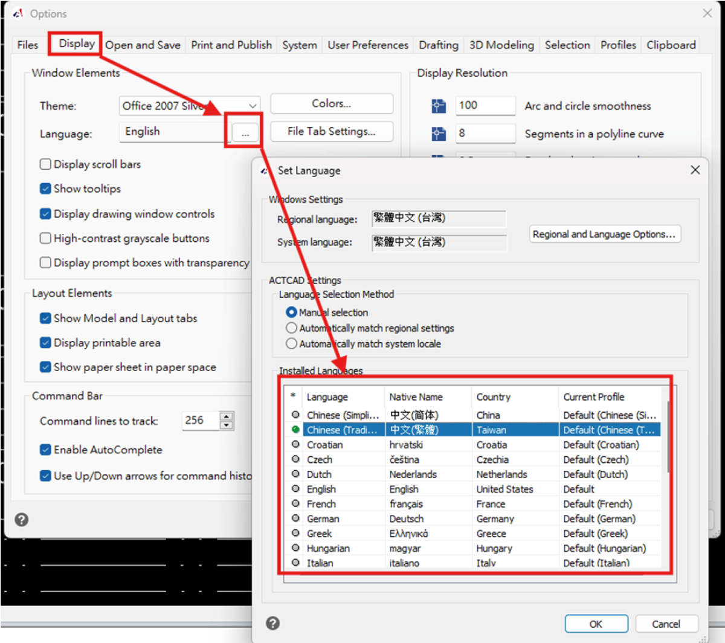Choose Automatically match system locale
This screenshot has width=725, height=643.
291,344
